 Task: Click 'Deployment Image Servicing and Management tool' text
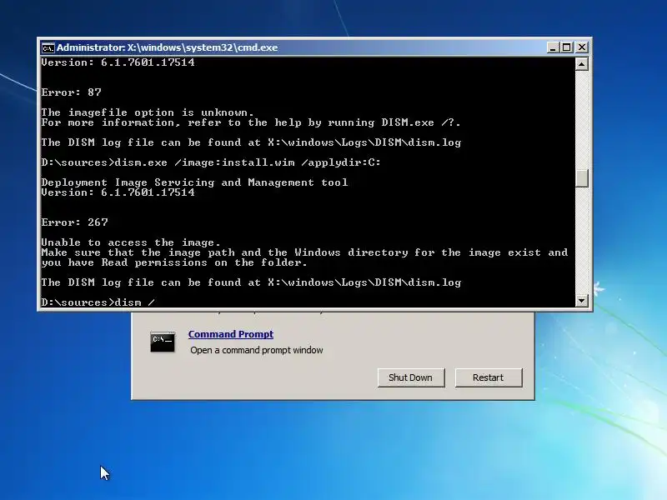194,182
